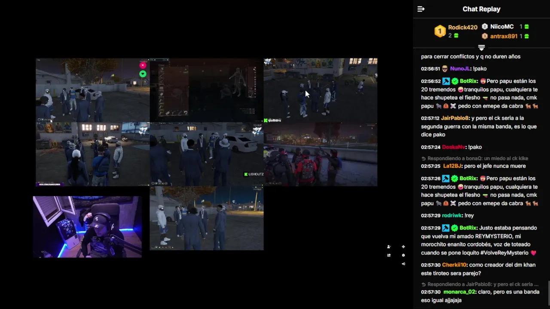Collapse the Chat Replay panel with the arrow icon
550x309 pixels.
(421, 9)
